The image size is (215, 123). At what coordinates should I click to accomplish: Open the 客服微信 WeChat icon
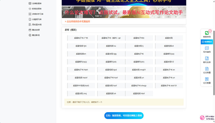[207, 33]
